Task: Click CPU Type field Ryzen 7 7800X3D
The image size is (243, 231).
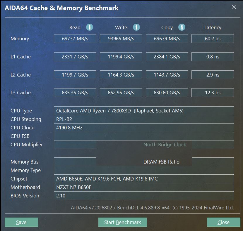Action: click(144, 111)
